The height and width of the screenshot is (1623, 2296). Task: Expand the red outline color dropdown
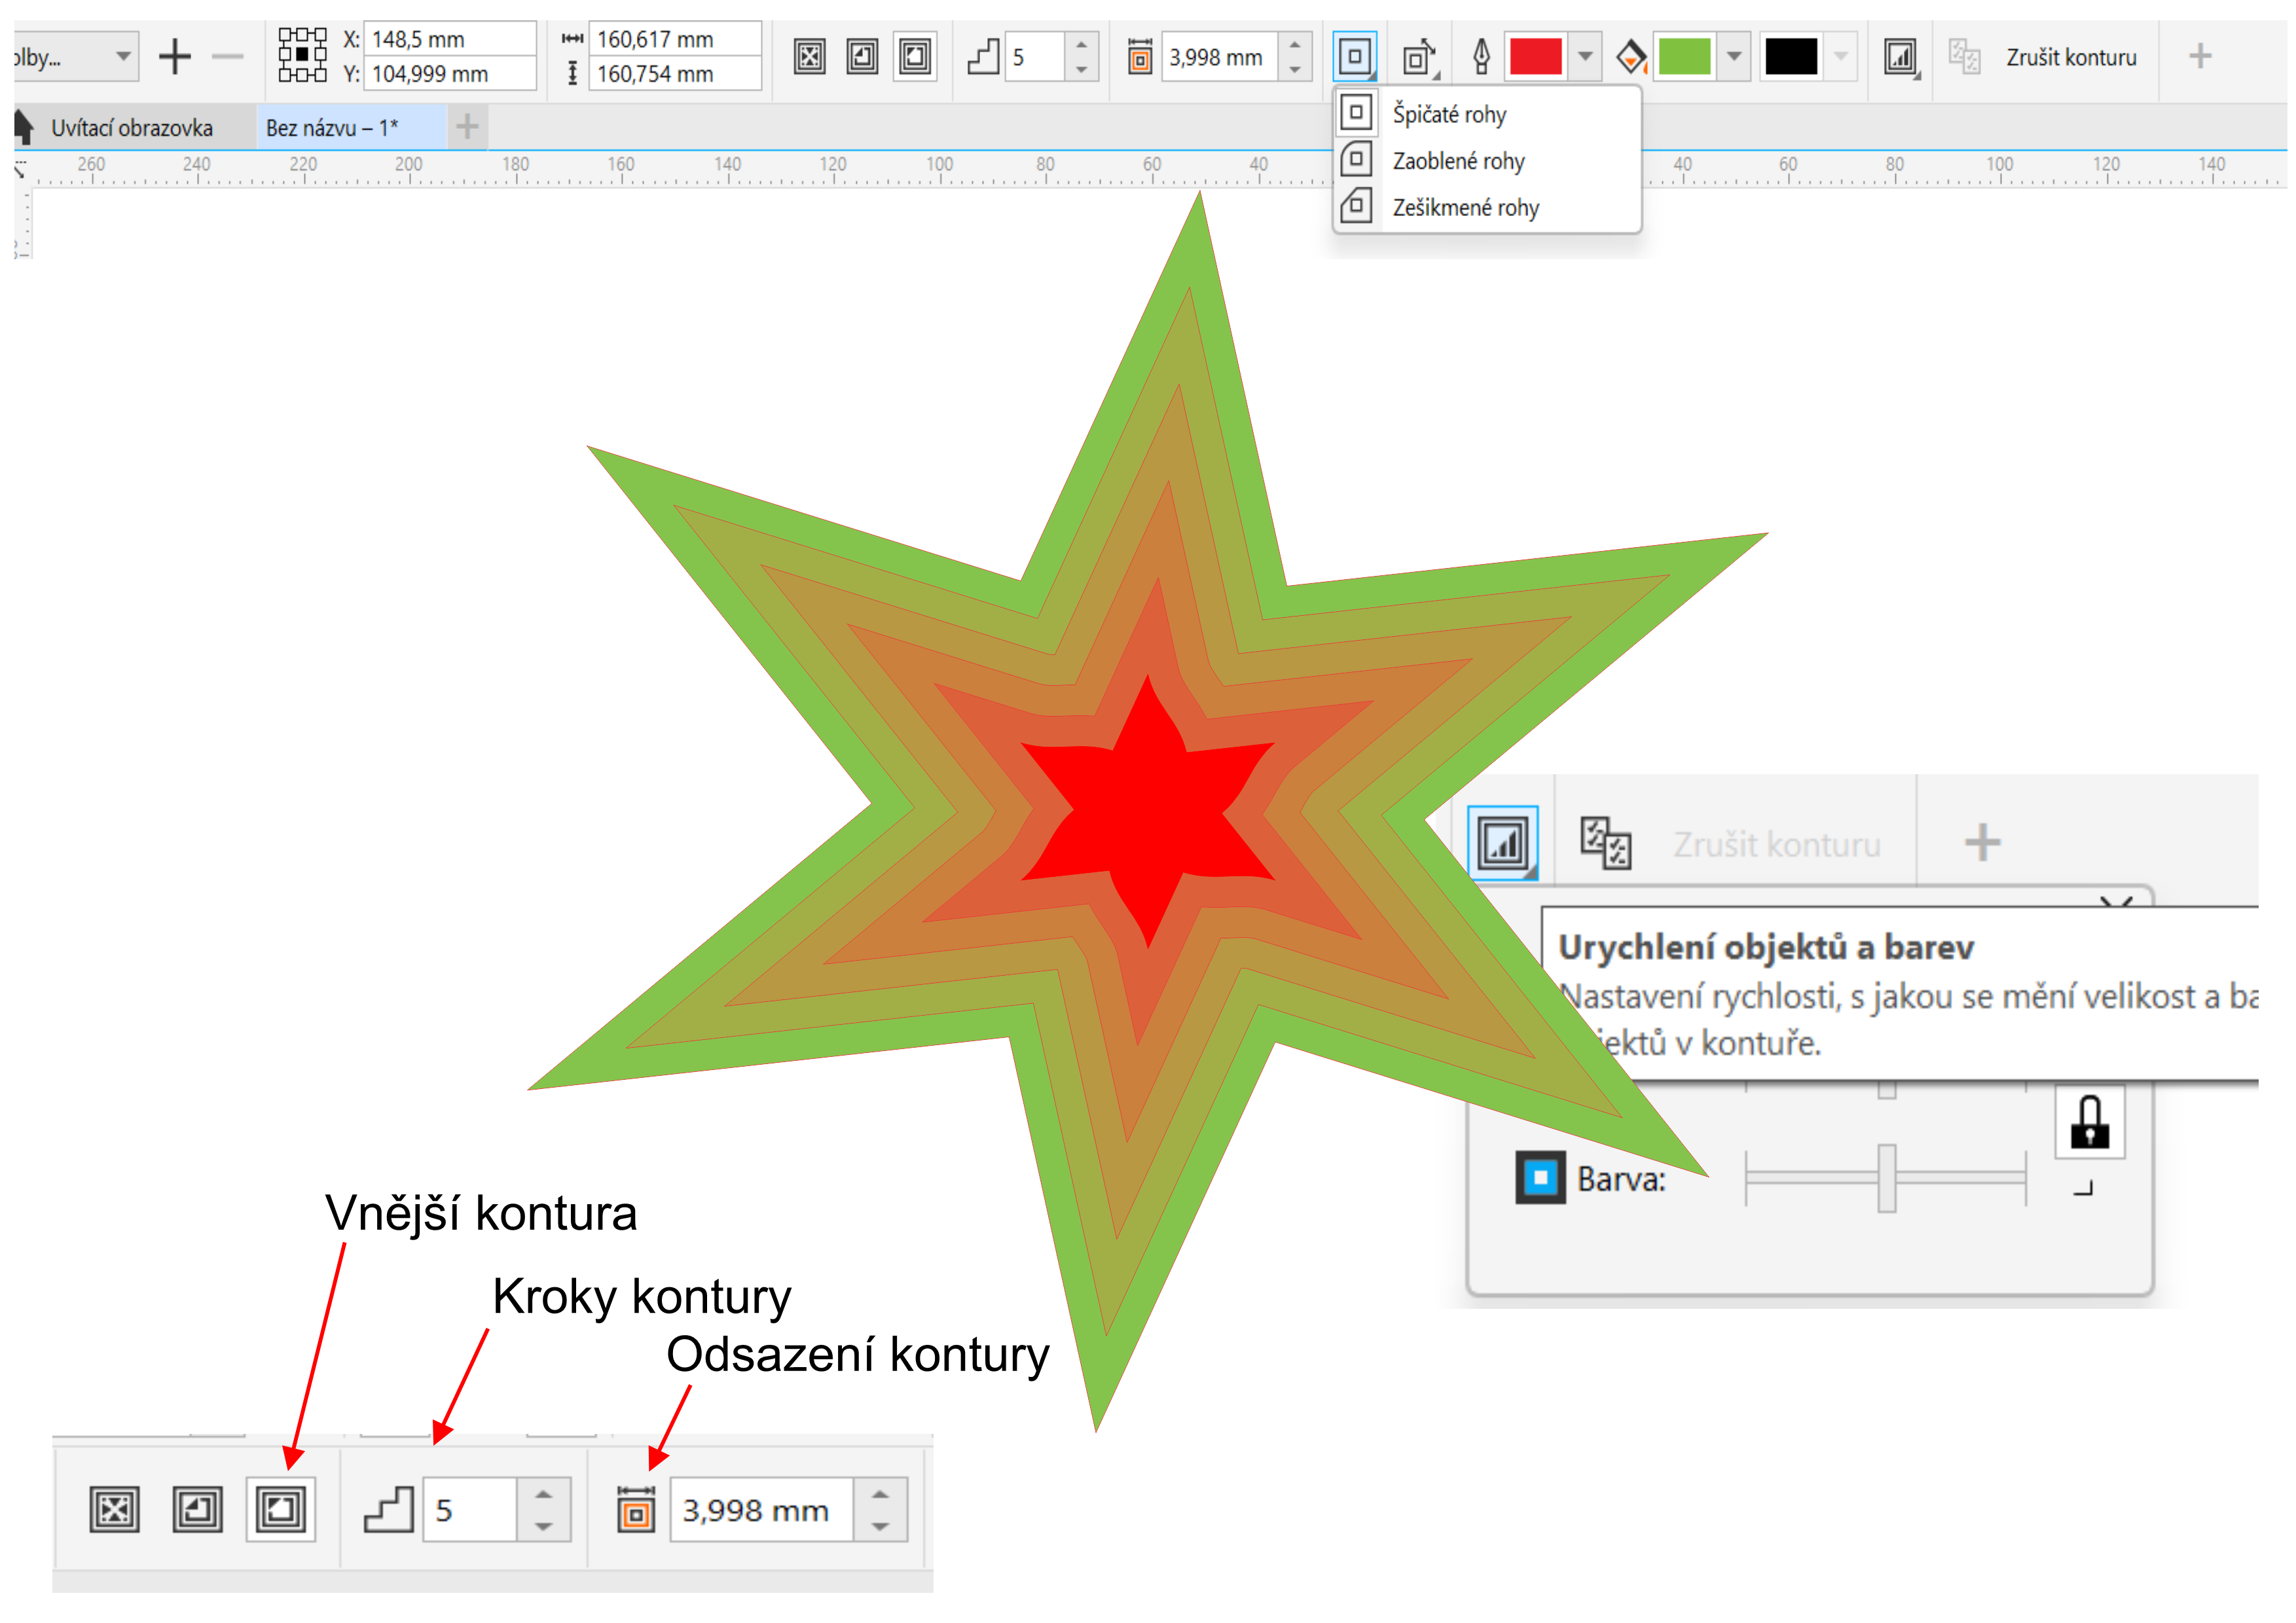[1585, 57]
